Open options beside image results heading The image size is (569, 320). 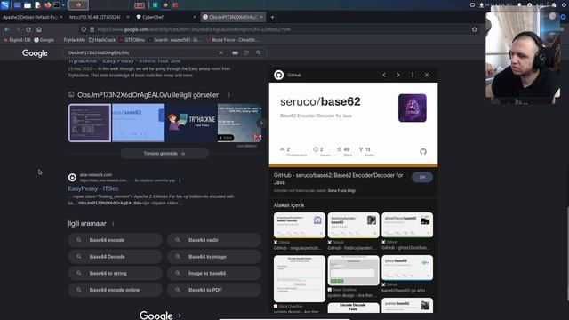[229, 95]
